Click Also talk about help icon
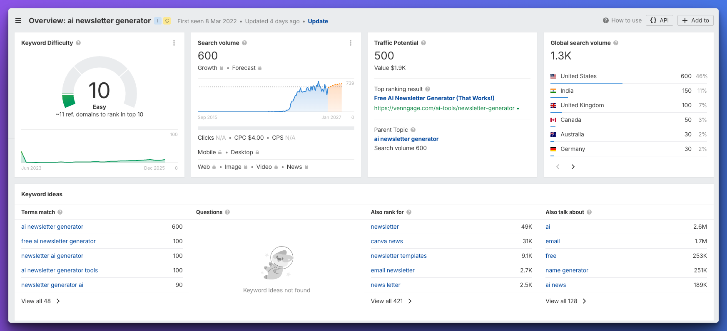Viewport: 727px width, 331px height. pyautogui.click(x=589, y=212)
